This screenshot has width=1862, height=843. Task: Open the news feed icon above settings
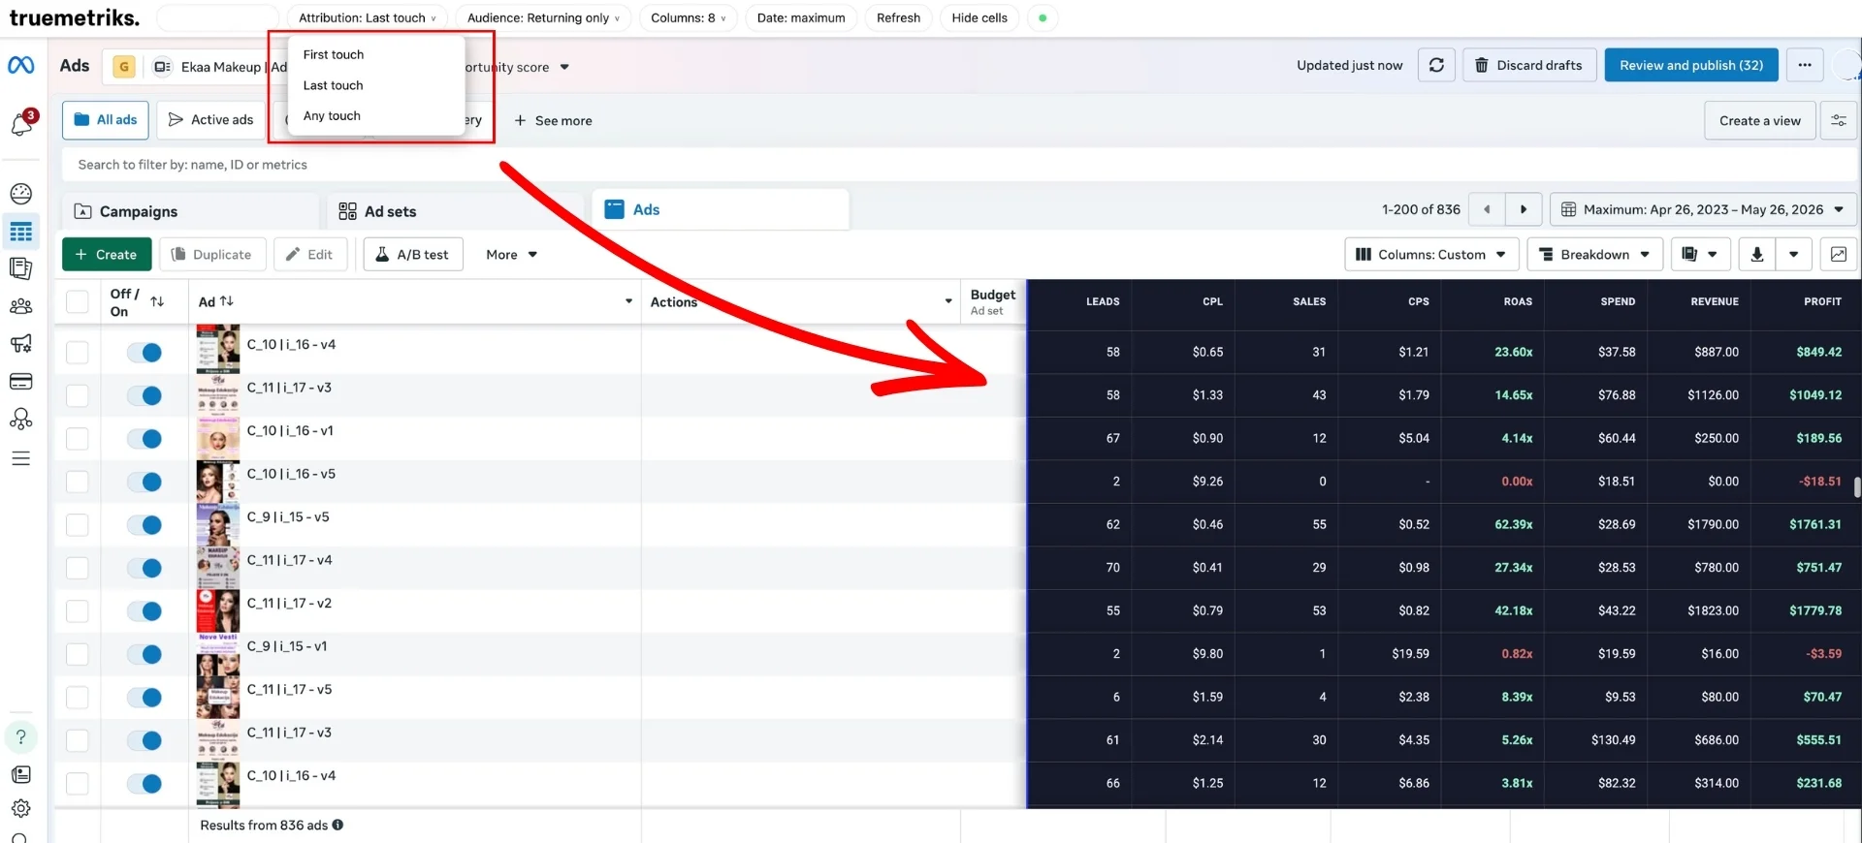[21, 774]
